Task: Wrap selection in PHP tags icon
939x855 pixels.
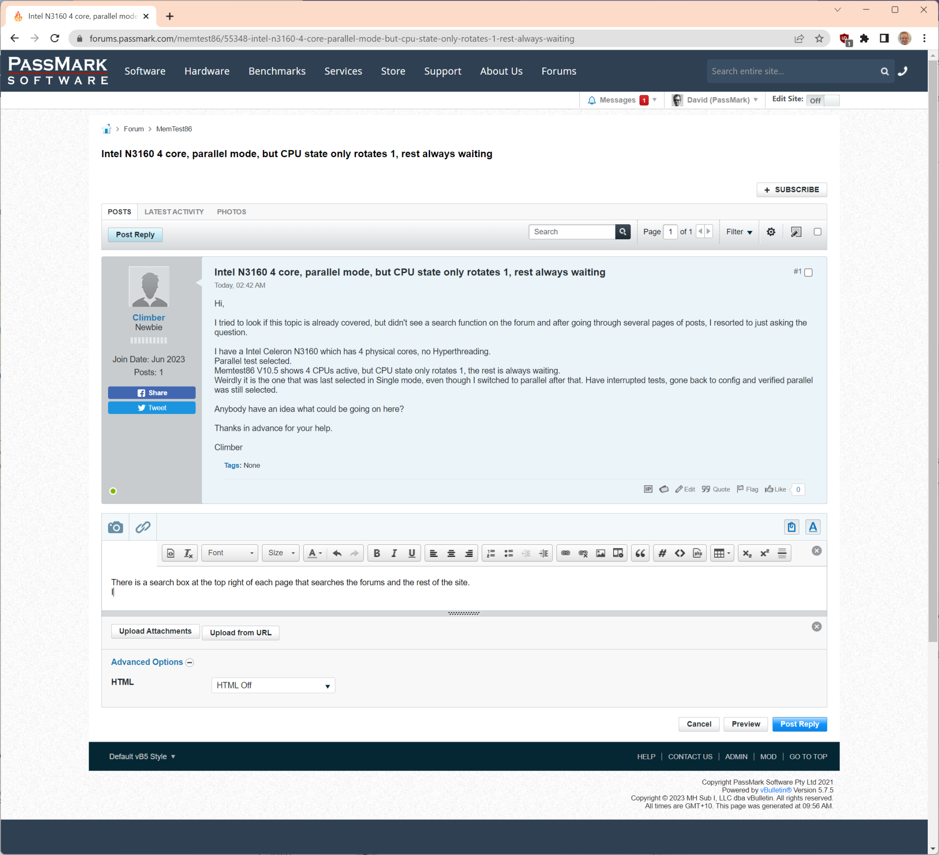Action: tap(698, 553)
